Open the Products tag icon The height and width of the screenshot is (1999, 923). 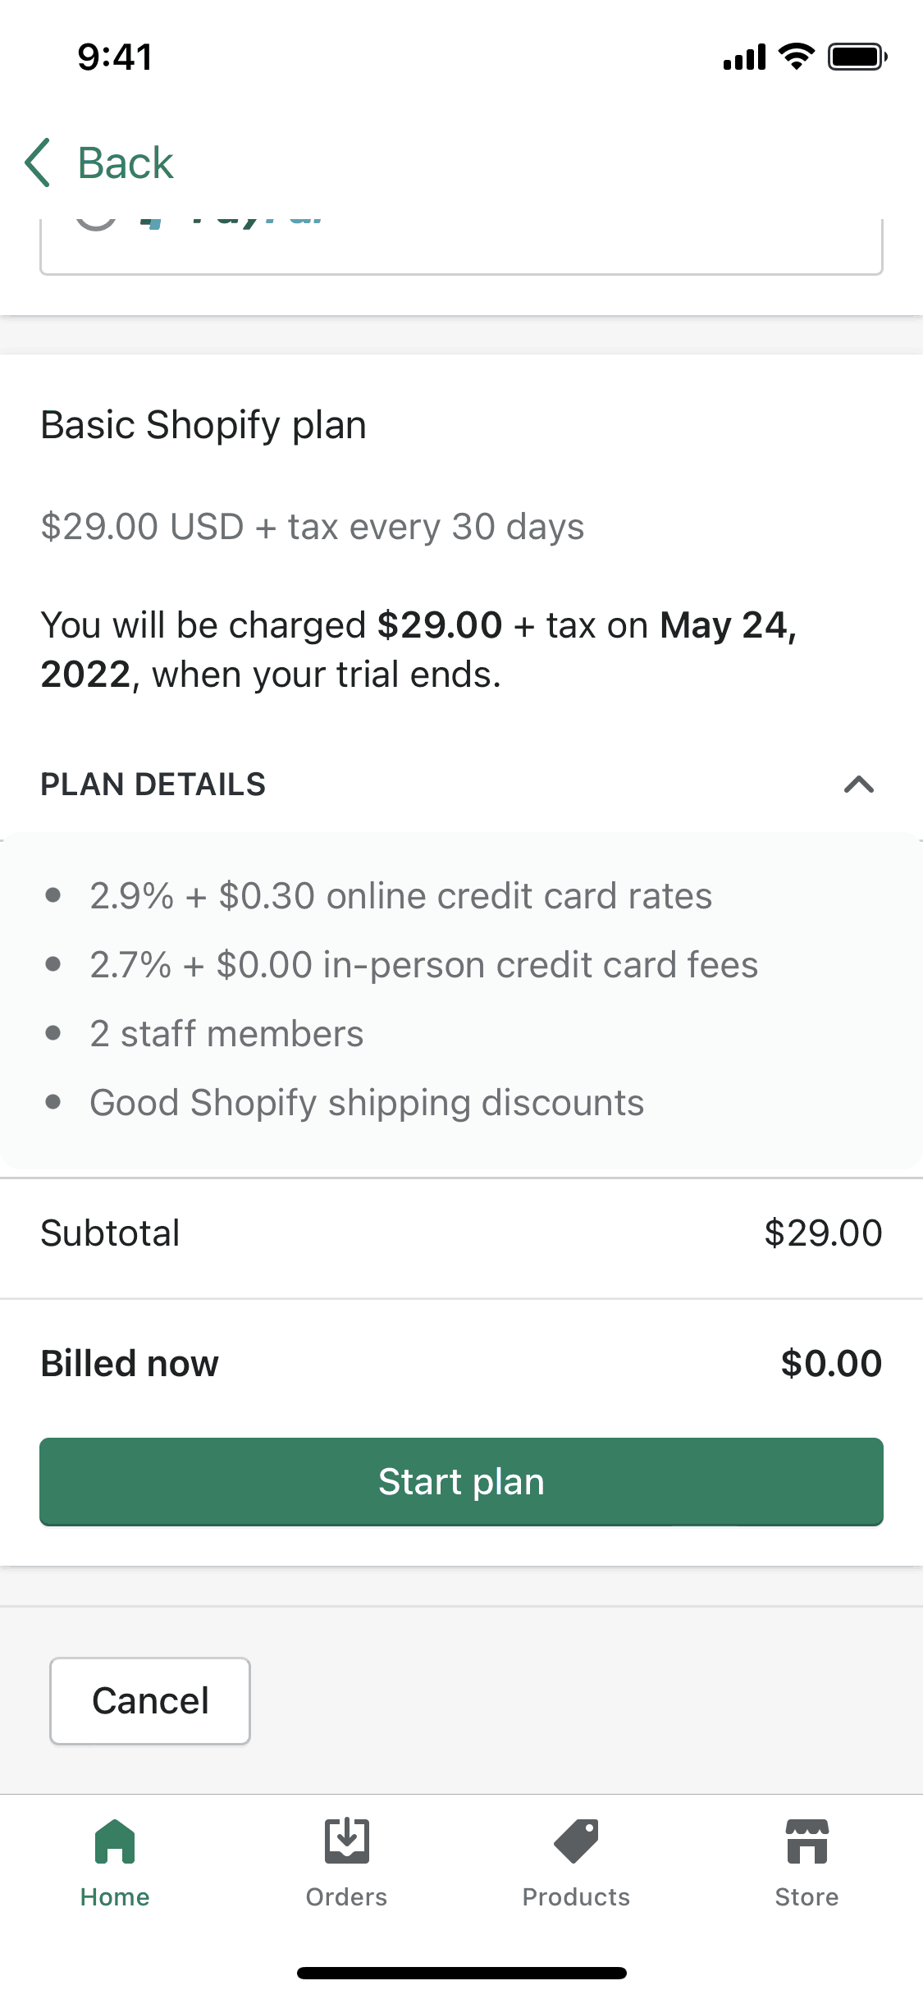pyautogui.click(x=576, y=1841)
